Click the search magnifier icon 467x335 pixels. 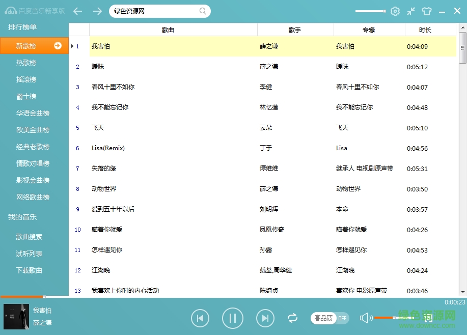point(202,11)
